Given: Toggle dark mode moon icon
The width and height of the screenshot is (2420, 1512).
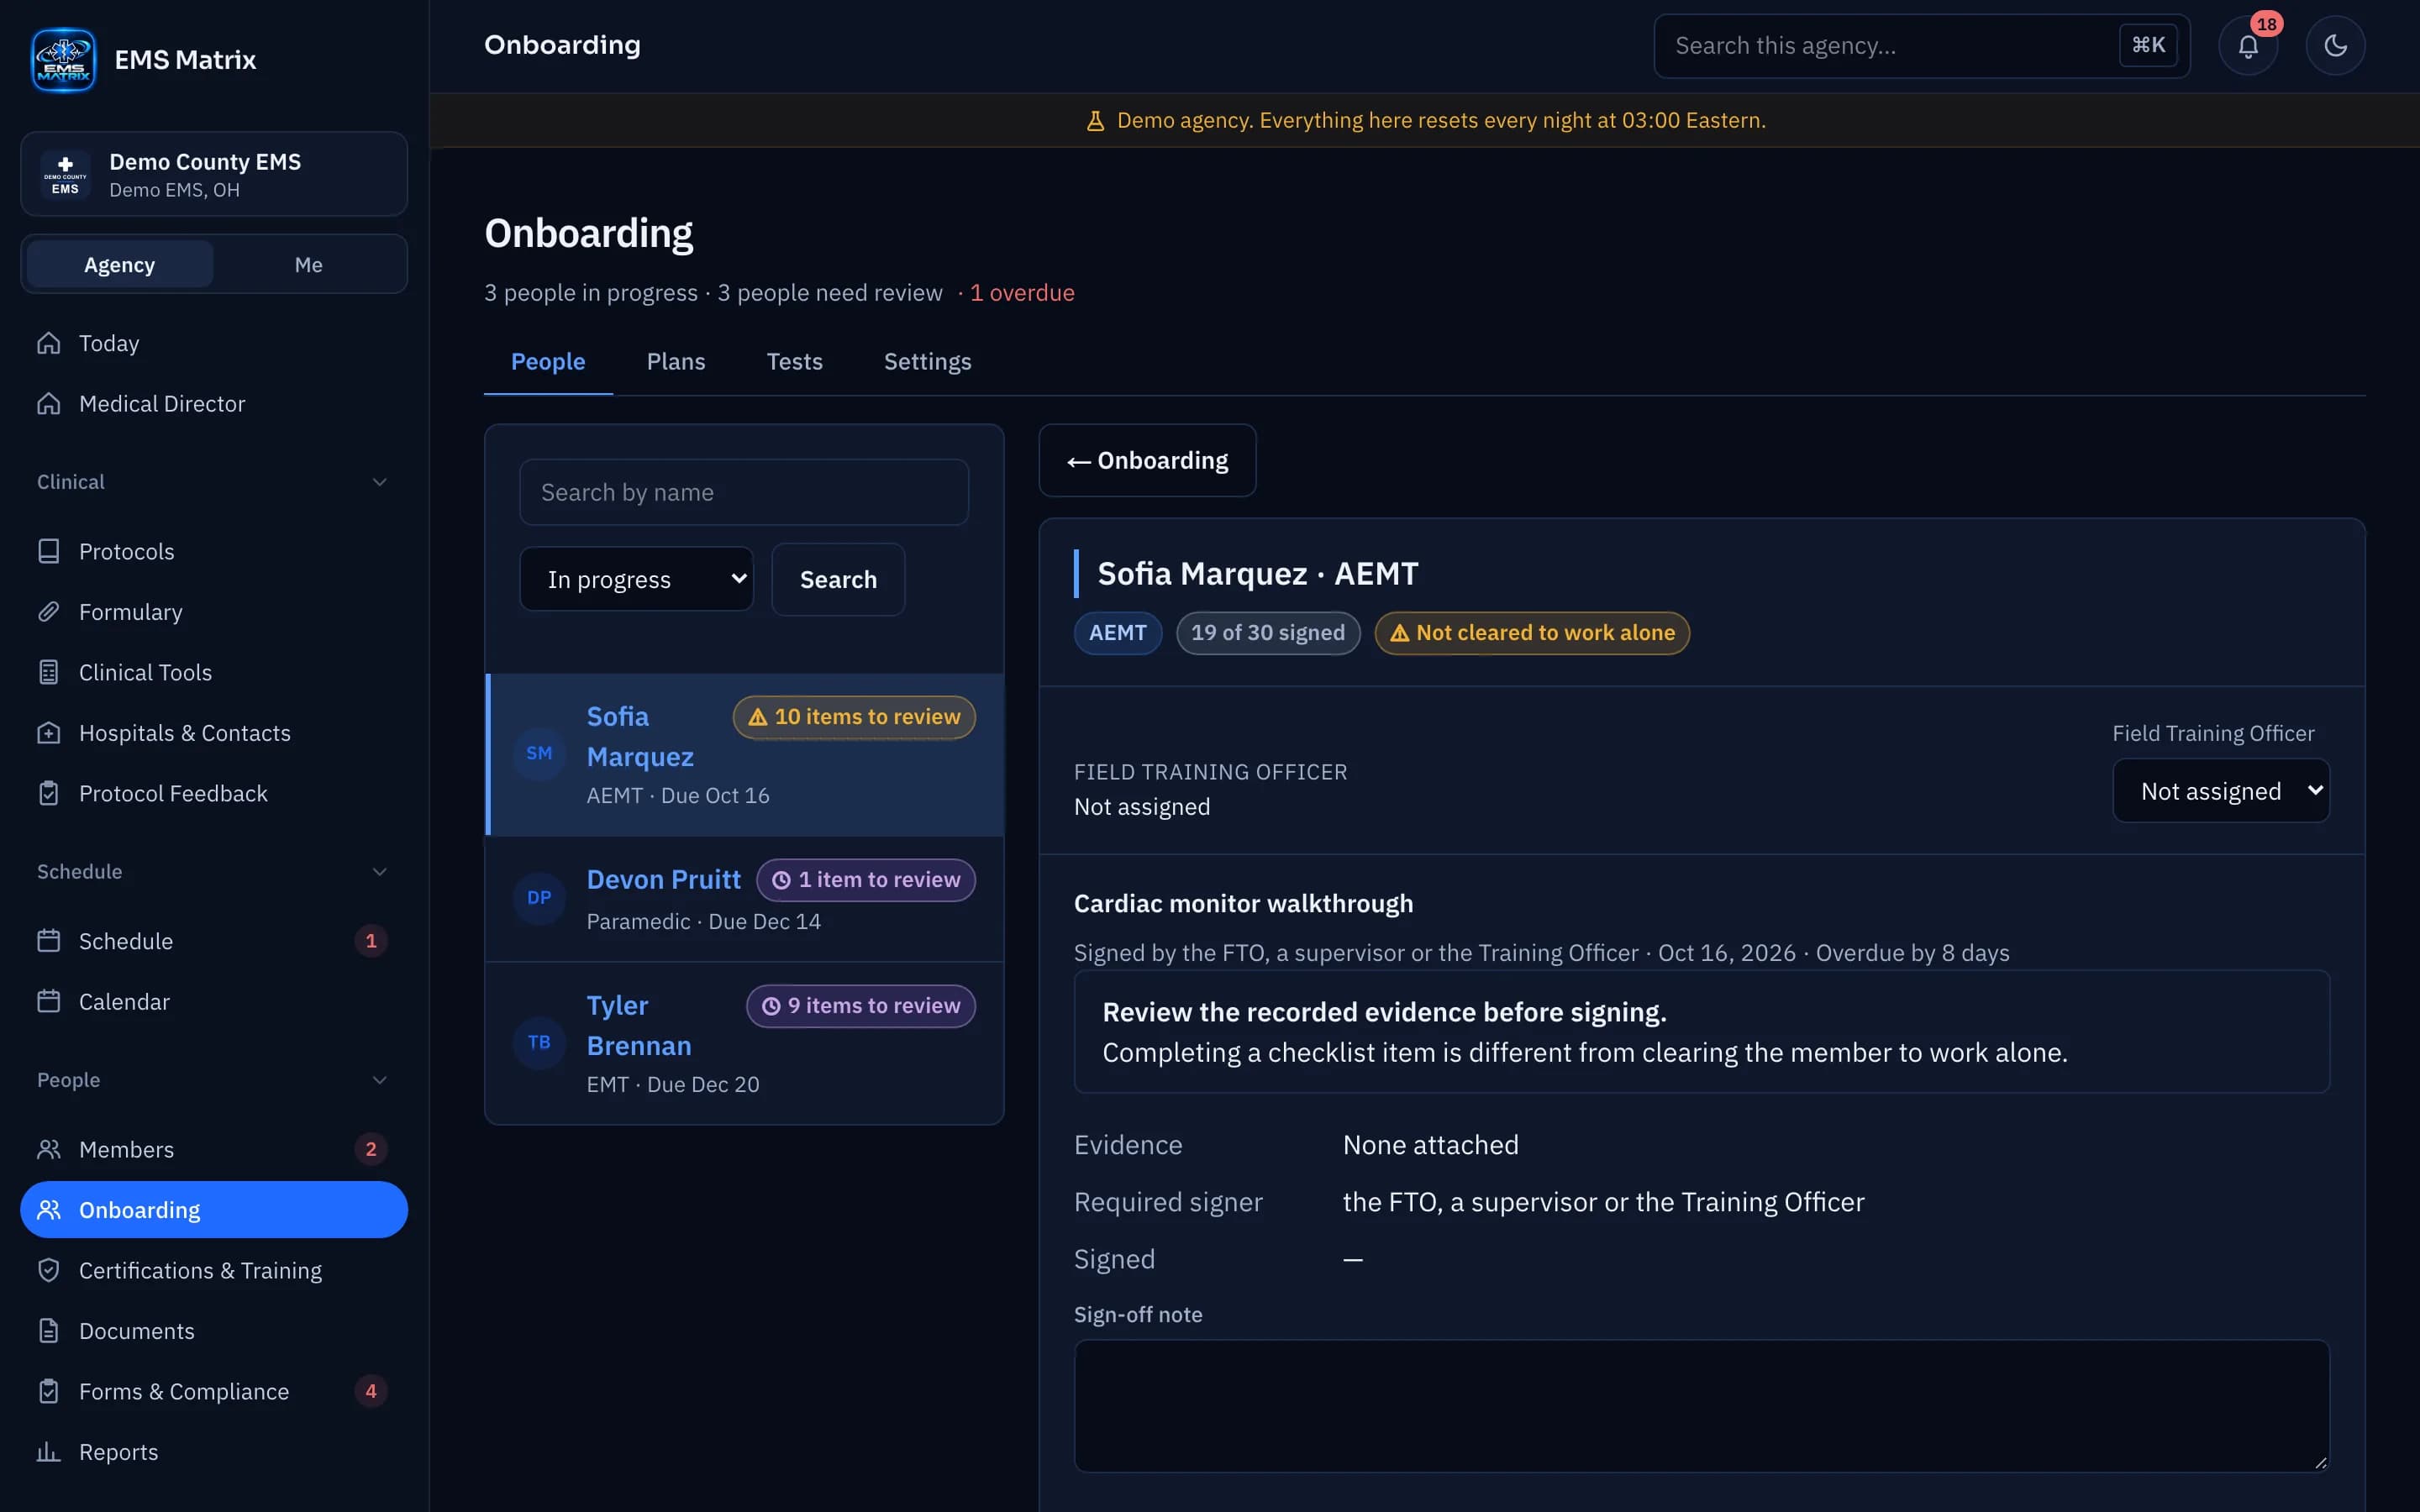Looking at the screenshot, I should click(x=2335, y=46).
